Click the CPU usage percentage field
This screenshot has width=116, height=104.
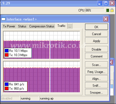pos(95,10)
